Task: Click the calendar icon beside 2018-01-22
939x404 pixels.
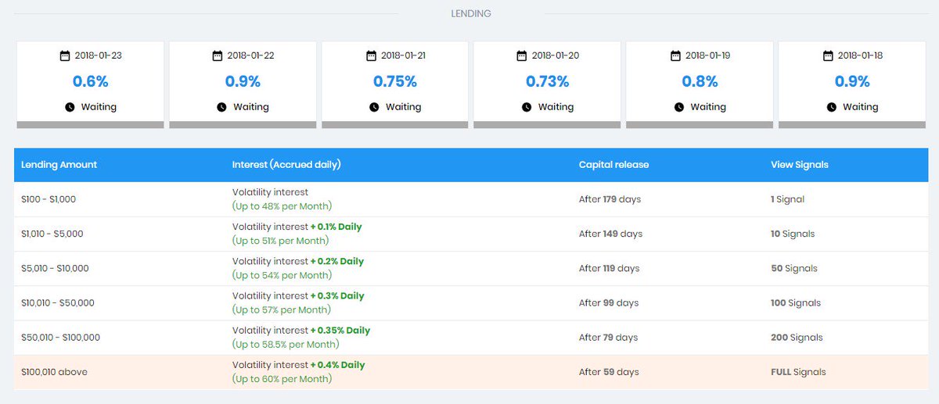Action: [x=218, y=55]
